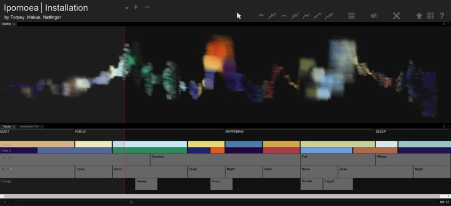Select the Dusk clip below Fall

coord(375,172)
